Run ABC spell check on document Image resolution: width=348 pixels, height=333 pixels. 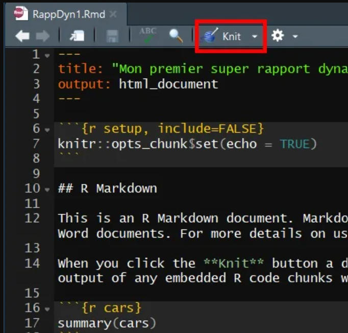(x=147, y=35)
